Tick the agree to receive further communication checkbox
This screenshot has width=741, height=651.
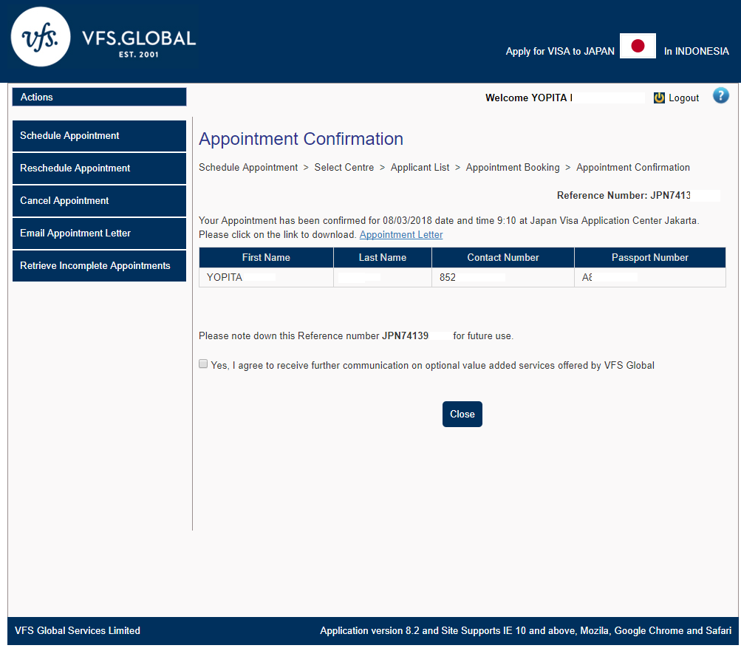point(203,364)
